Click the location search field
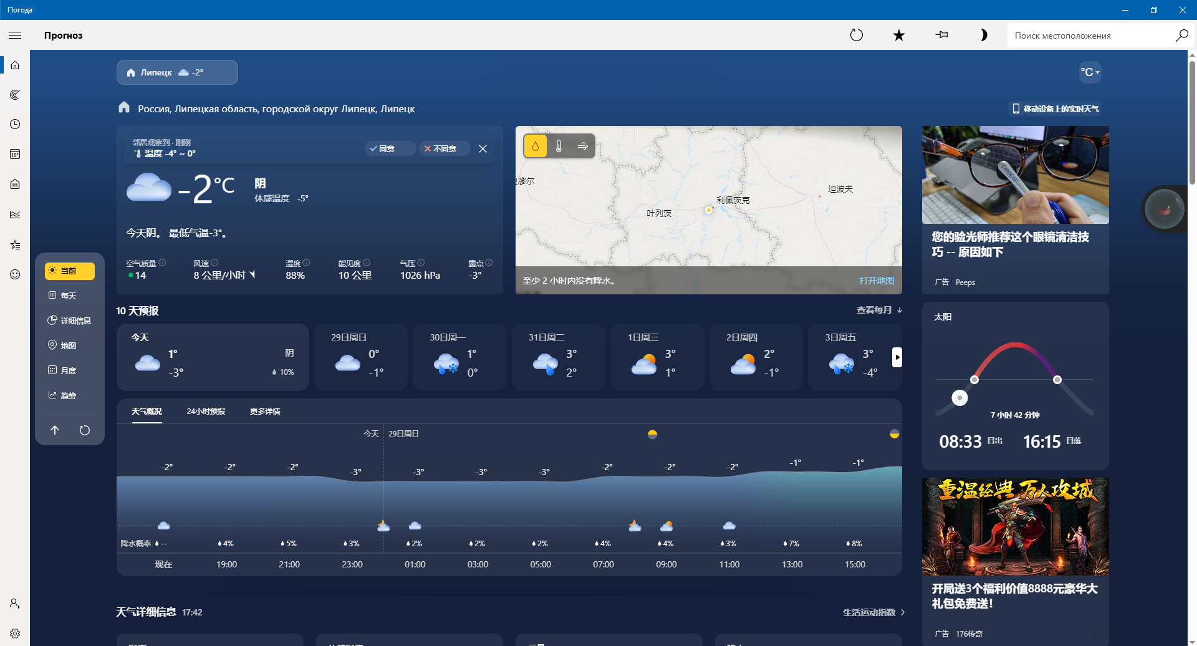This screenshot has height=646, width=1197. (x=1091, y=36)
